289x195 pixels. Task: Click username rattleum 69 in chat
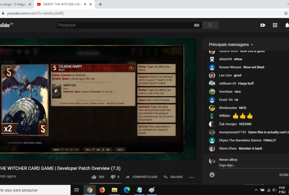227,84
